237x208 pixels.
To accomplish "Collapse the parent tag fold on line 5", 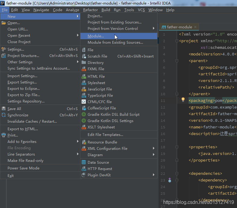I will (177, 61).
